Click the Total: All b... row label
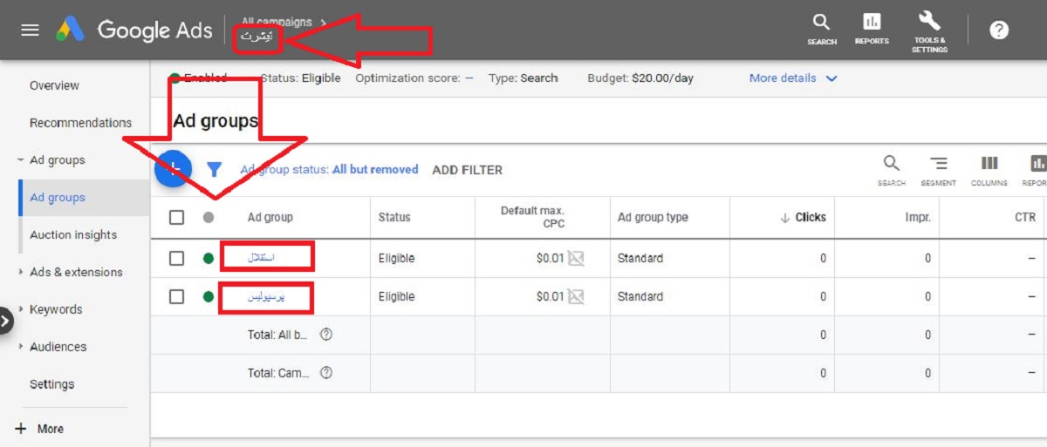 coord(278,335)
